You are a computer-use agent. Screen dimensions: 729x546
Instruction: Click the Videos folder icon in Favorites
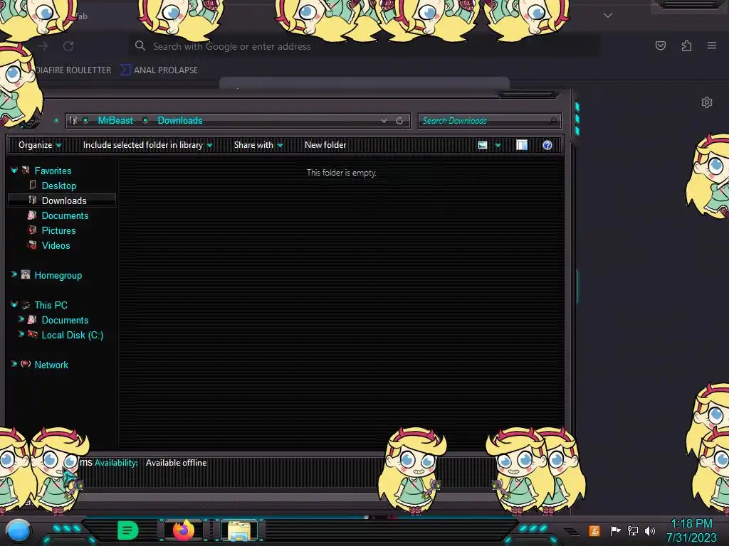32,245
